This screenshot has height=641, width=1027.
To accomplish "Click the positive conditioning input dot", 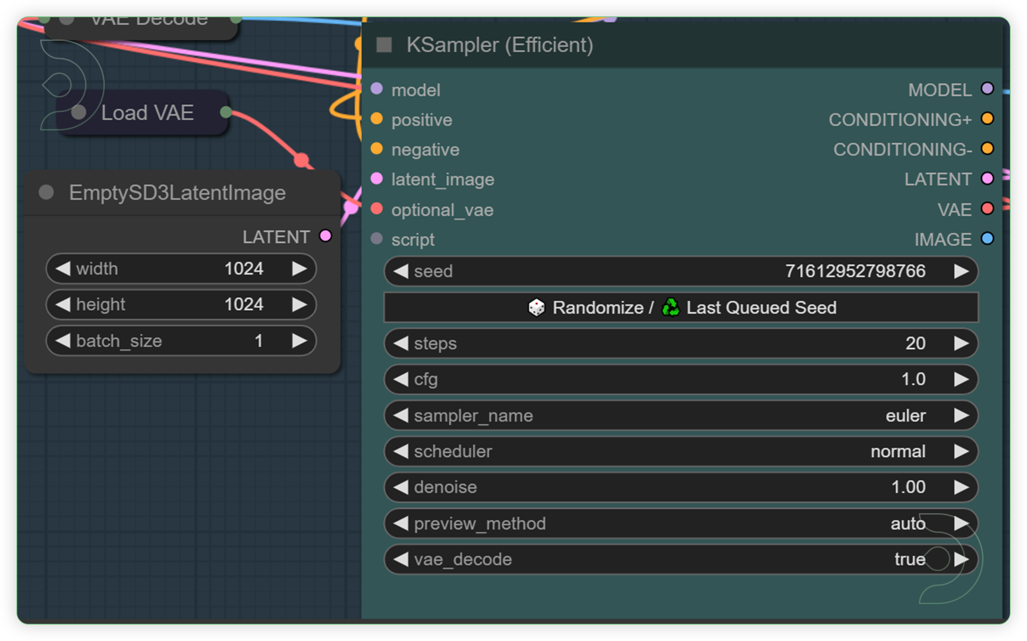I will click(x=377, y=119).
